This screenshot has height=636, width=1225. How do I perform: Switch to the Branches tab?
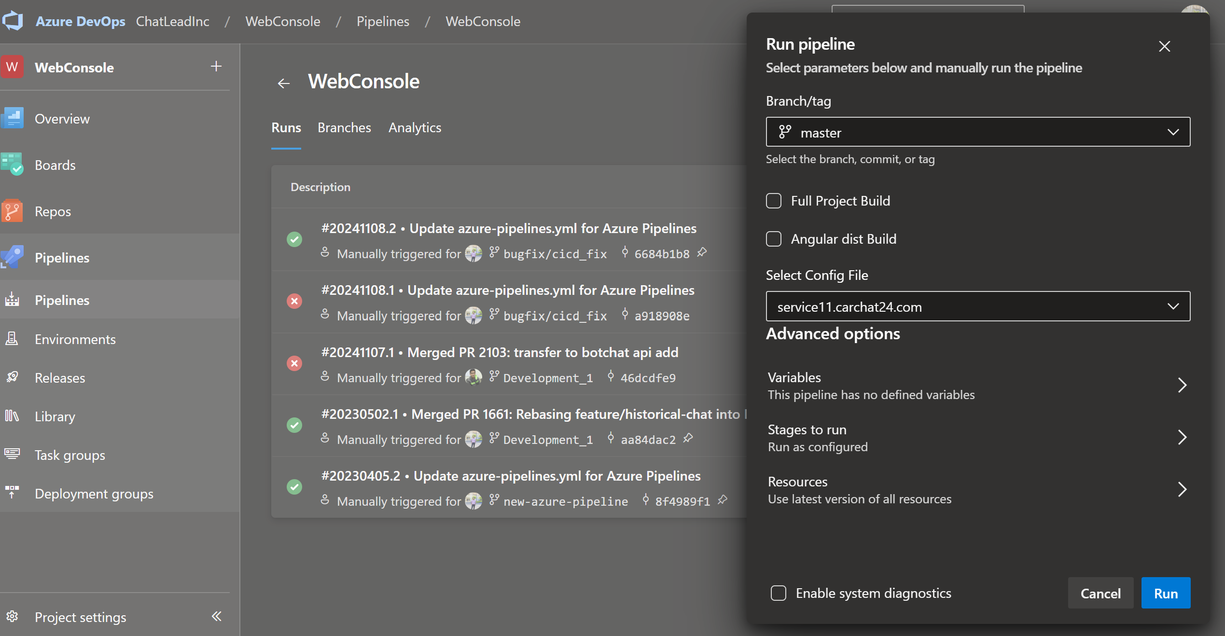[344, 127]
